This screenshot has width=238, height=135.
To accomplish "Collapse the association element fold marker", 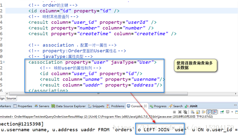I will [4, 62].
